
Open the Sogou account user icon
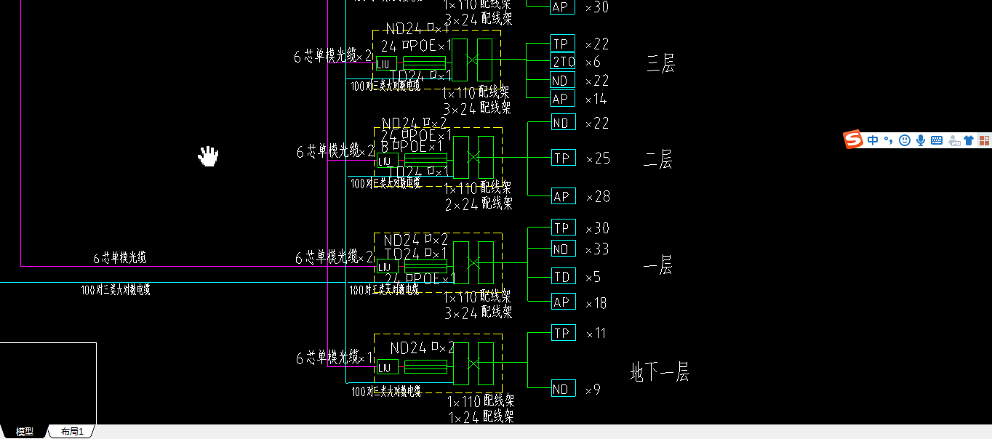click(953, 141)
